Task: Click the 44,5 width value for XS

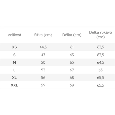Action: coord(43,47)
